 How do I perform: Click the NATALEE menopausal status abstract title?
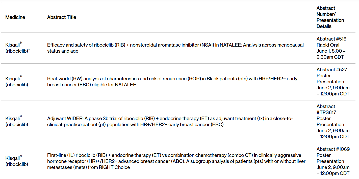[x=175, y=48]
